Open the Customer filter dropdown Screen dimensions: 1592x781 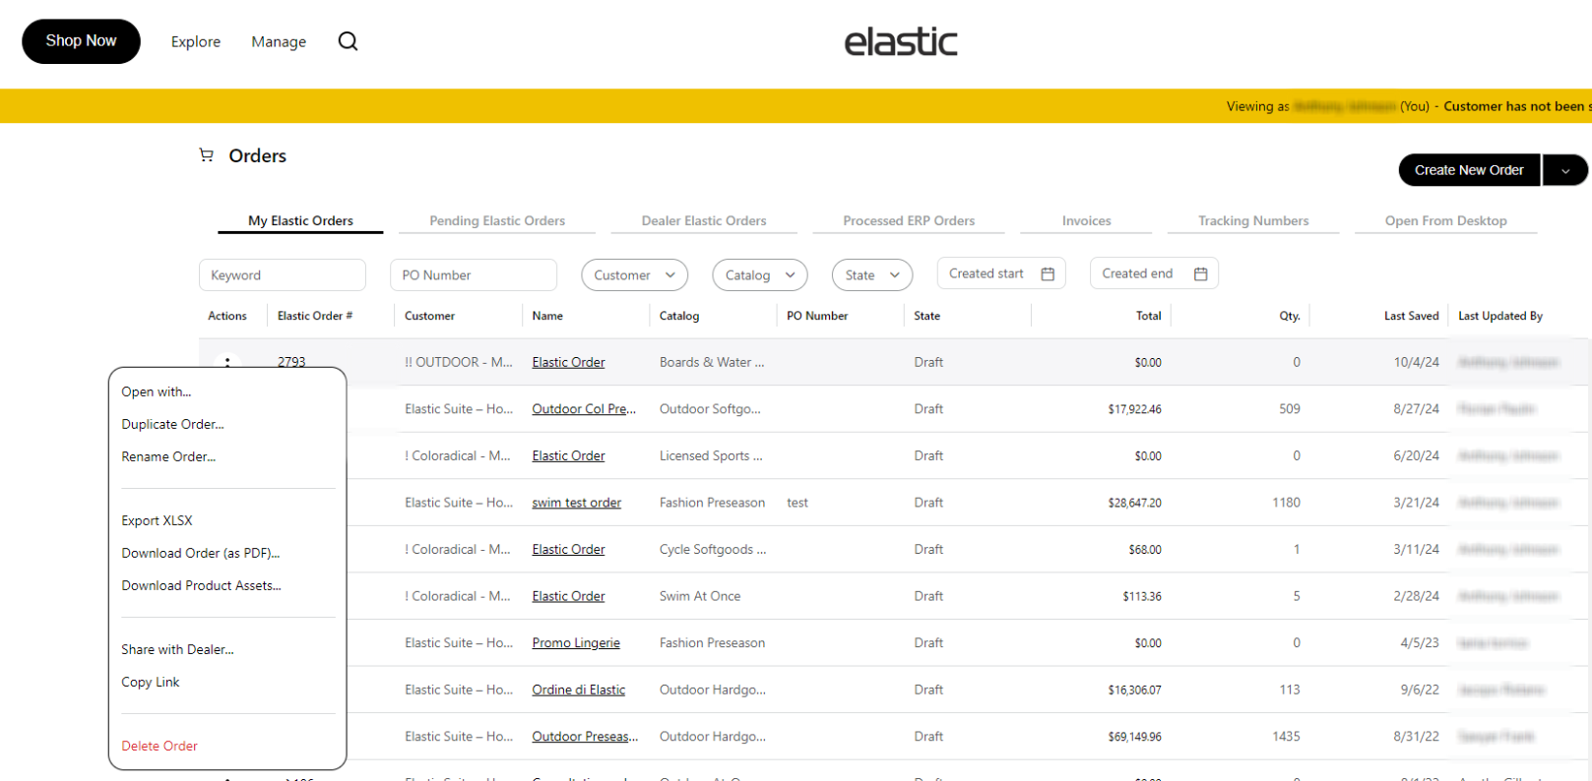634,275
